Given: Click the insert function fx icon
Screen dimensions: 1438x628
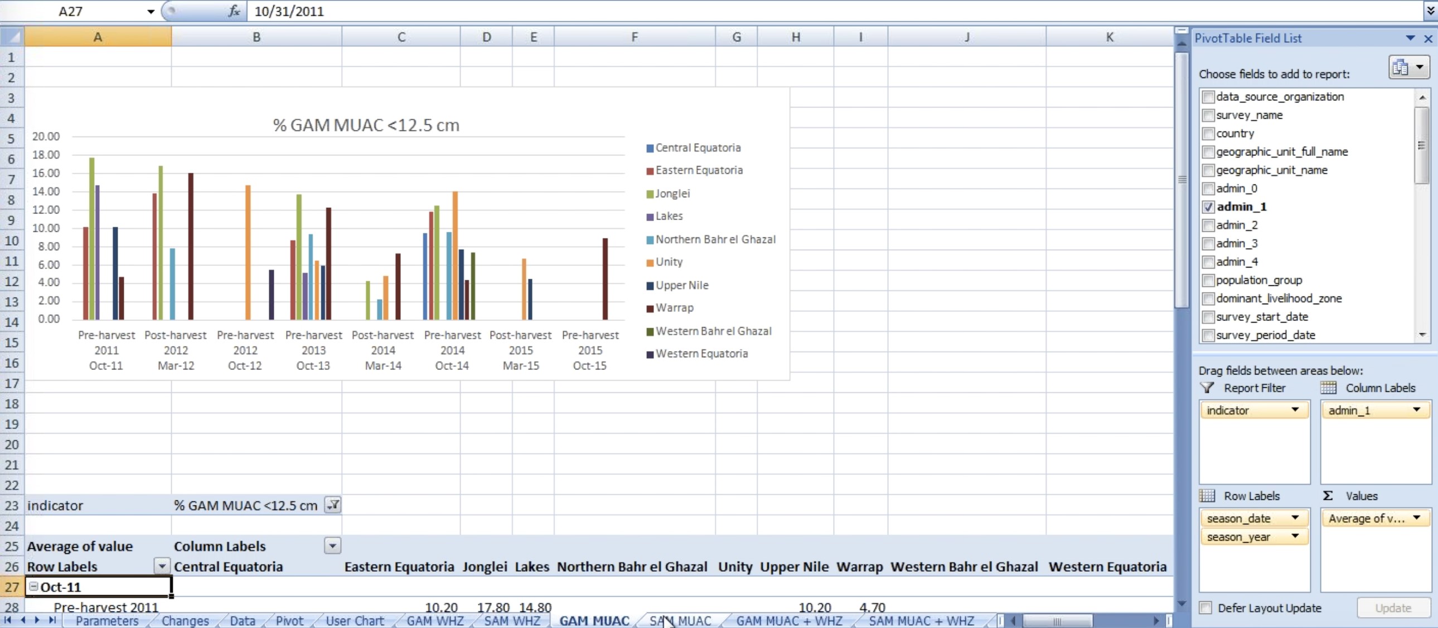Looking at the screenshot, I should (x=234, y=11).
